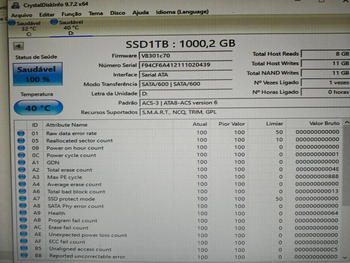Click the Valor Bruto column header

[314, 123]
